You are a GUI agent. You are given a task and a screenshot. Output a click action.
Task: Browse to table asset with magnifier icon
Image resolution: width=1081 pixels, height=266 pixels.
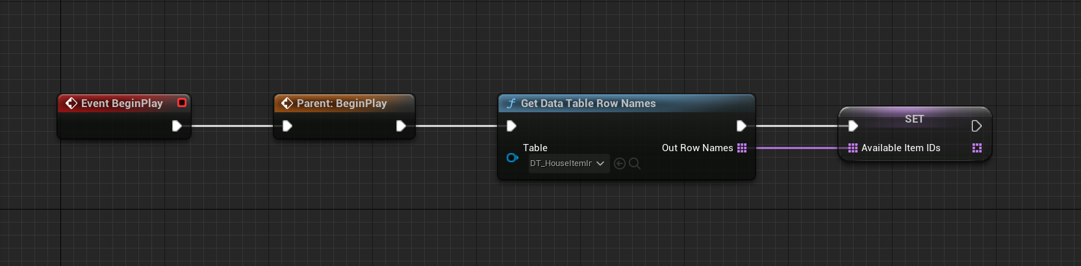click(635, 163)
